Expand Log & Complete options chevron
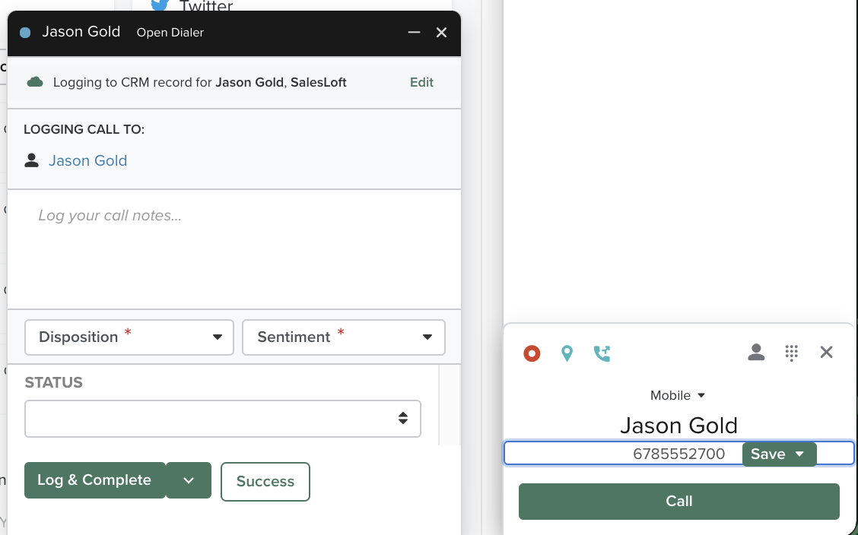This screenshot has height=535, width=858. pyautogui.click(x=189, y=480)
